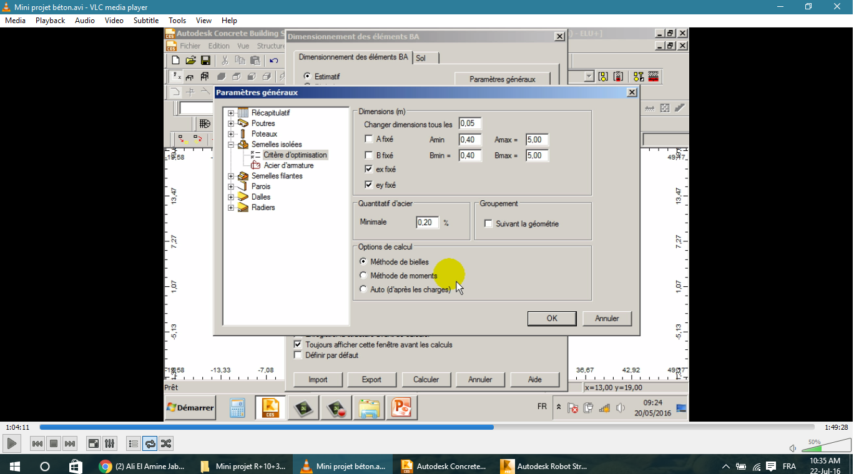Viewport: 864px width, 474px height.
Task: Toggle VLC loop mode button
Action: click(150, 443)
